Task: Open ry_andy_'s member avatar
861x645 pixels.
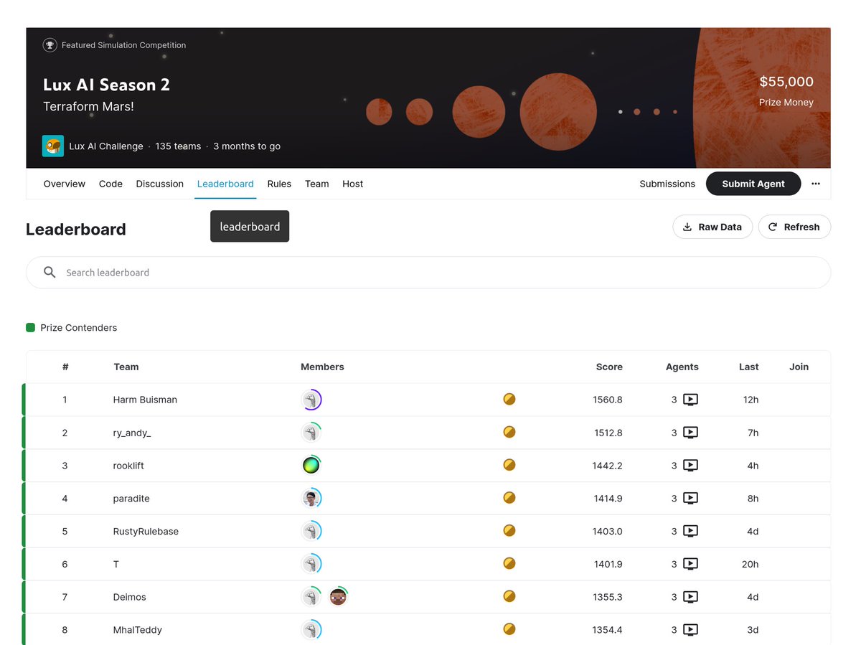Action: (x=311, y=433)
